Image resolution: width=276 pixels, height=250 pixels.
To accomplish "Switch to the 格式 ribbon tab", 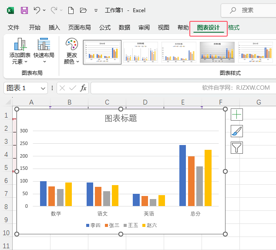I will (234, 27).
